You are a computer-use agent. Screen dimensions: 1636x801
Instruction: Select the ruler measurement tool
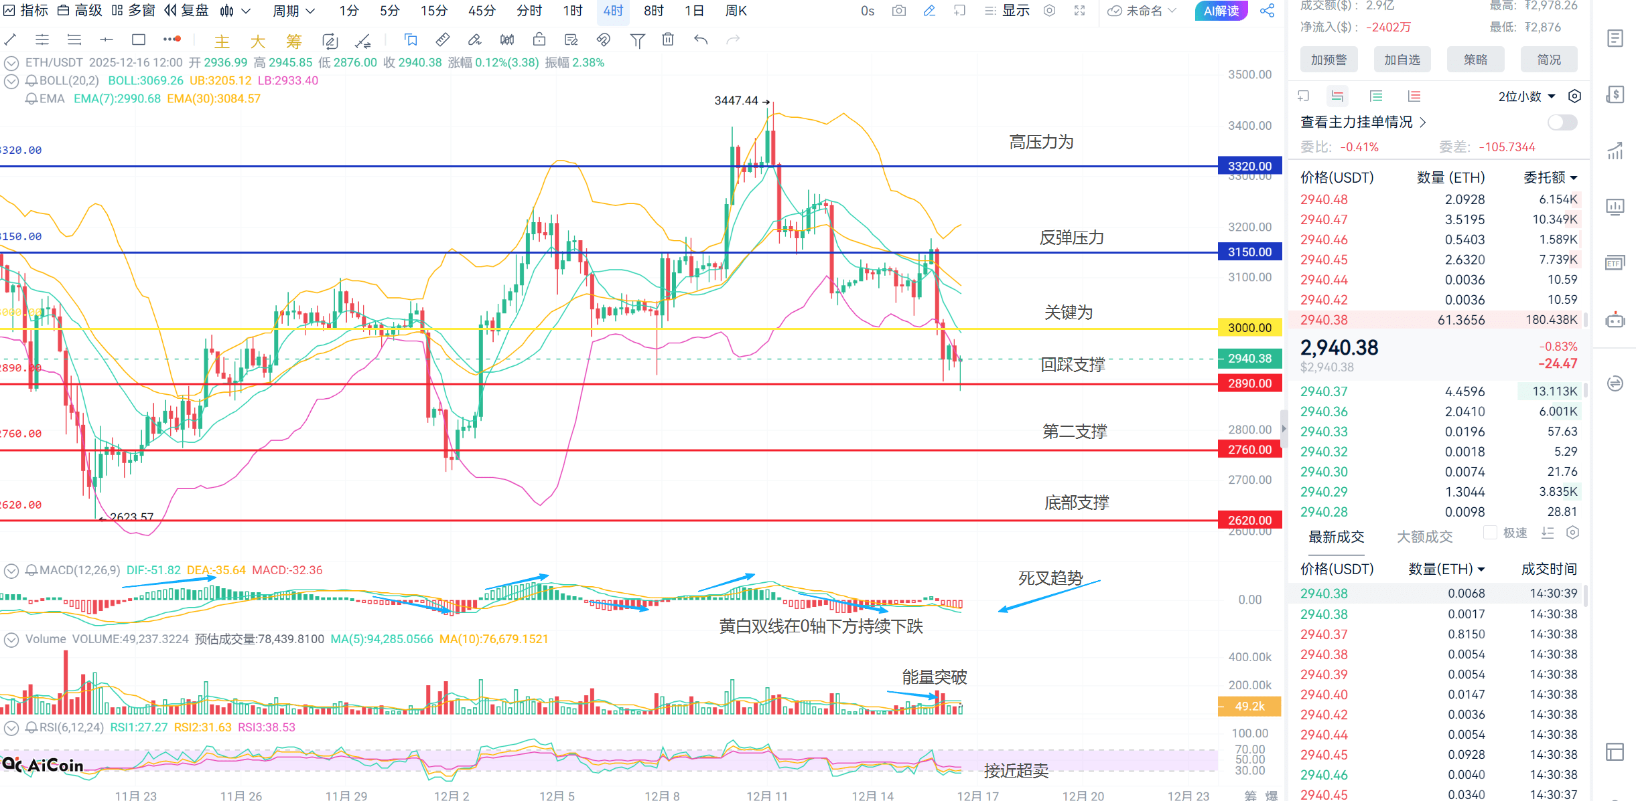coord(442,40)
